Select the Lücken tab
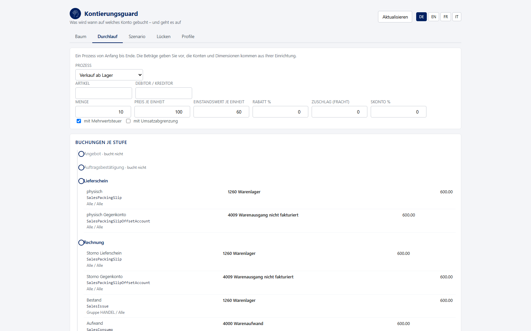The width and height of the screenshot is (531, 331). tap(164, 37)
